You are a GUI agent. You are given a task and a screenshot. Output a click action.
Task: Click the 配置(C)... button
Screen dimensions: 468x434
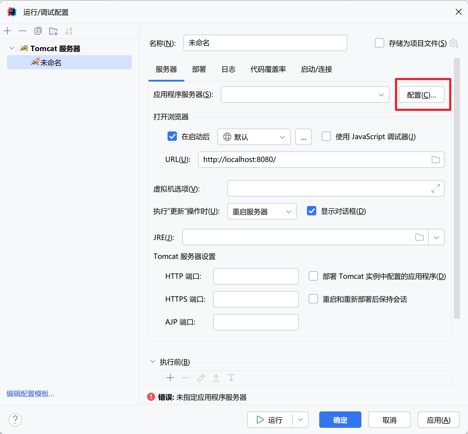click(421, 94)
